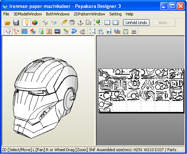Viewport: 187px width, 154px height.
Task: Click the floppy with bar chart export icon
Action: 117,32
